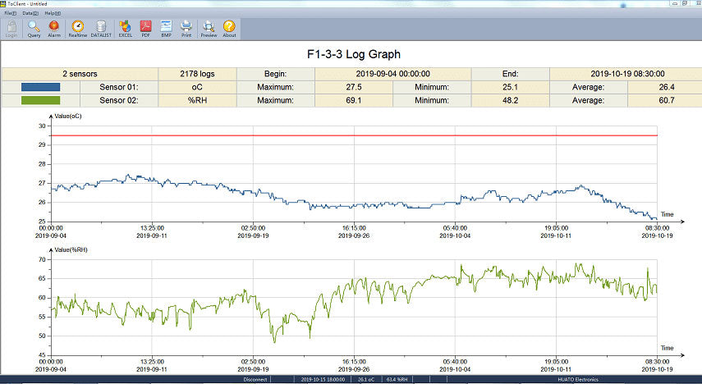Save the graph as BMP image
Screen dimensions: 702x384
point(166,28)
